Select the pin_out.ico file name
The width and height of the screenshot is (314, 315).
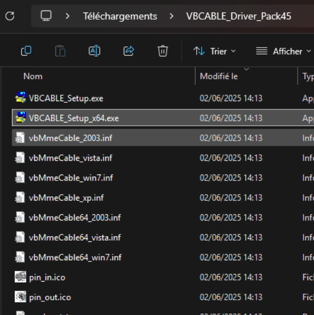(50, 297)
